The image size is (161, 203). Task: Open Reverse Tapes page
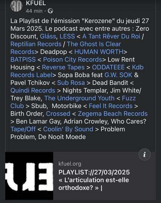63,67
